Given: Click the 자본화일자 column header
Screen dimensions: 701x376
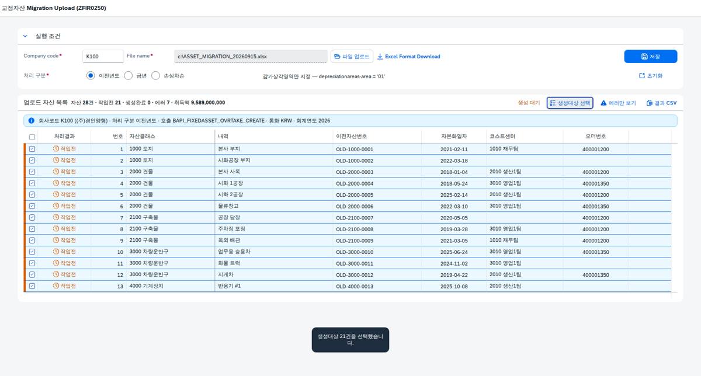Looking at the screenshot, I should (x=454, y=137).
